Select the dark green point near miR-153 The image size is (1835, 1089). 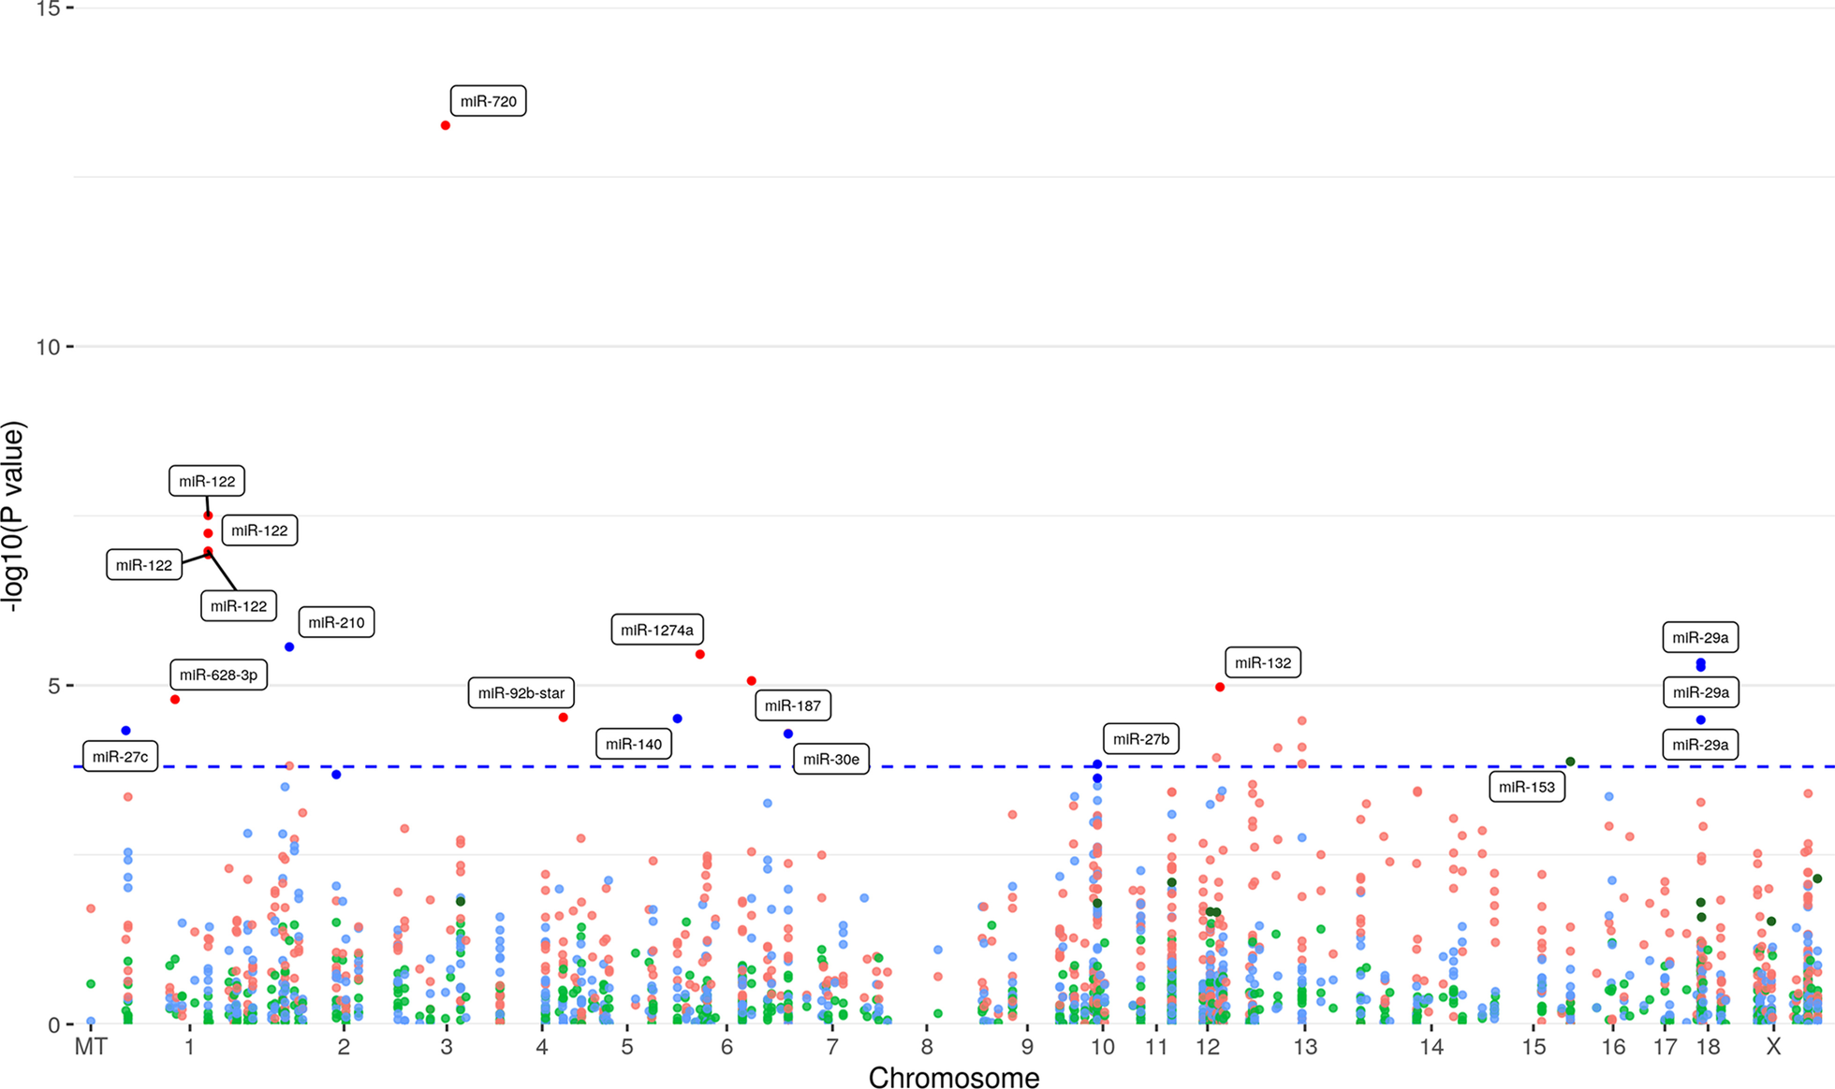click(1571, 762)
